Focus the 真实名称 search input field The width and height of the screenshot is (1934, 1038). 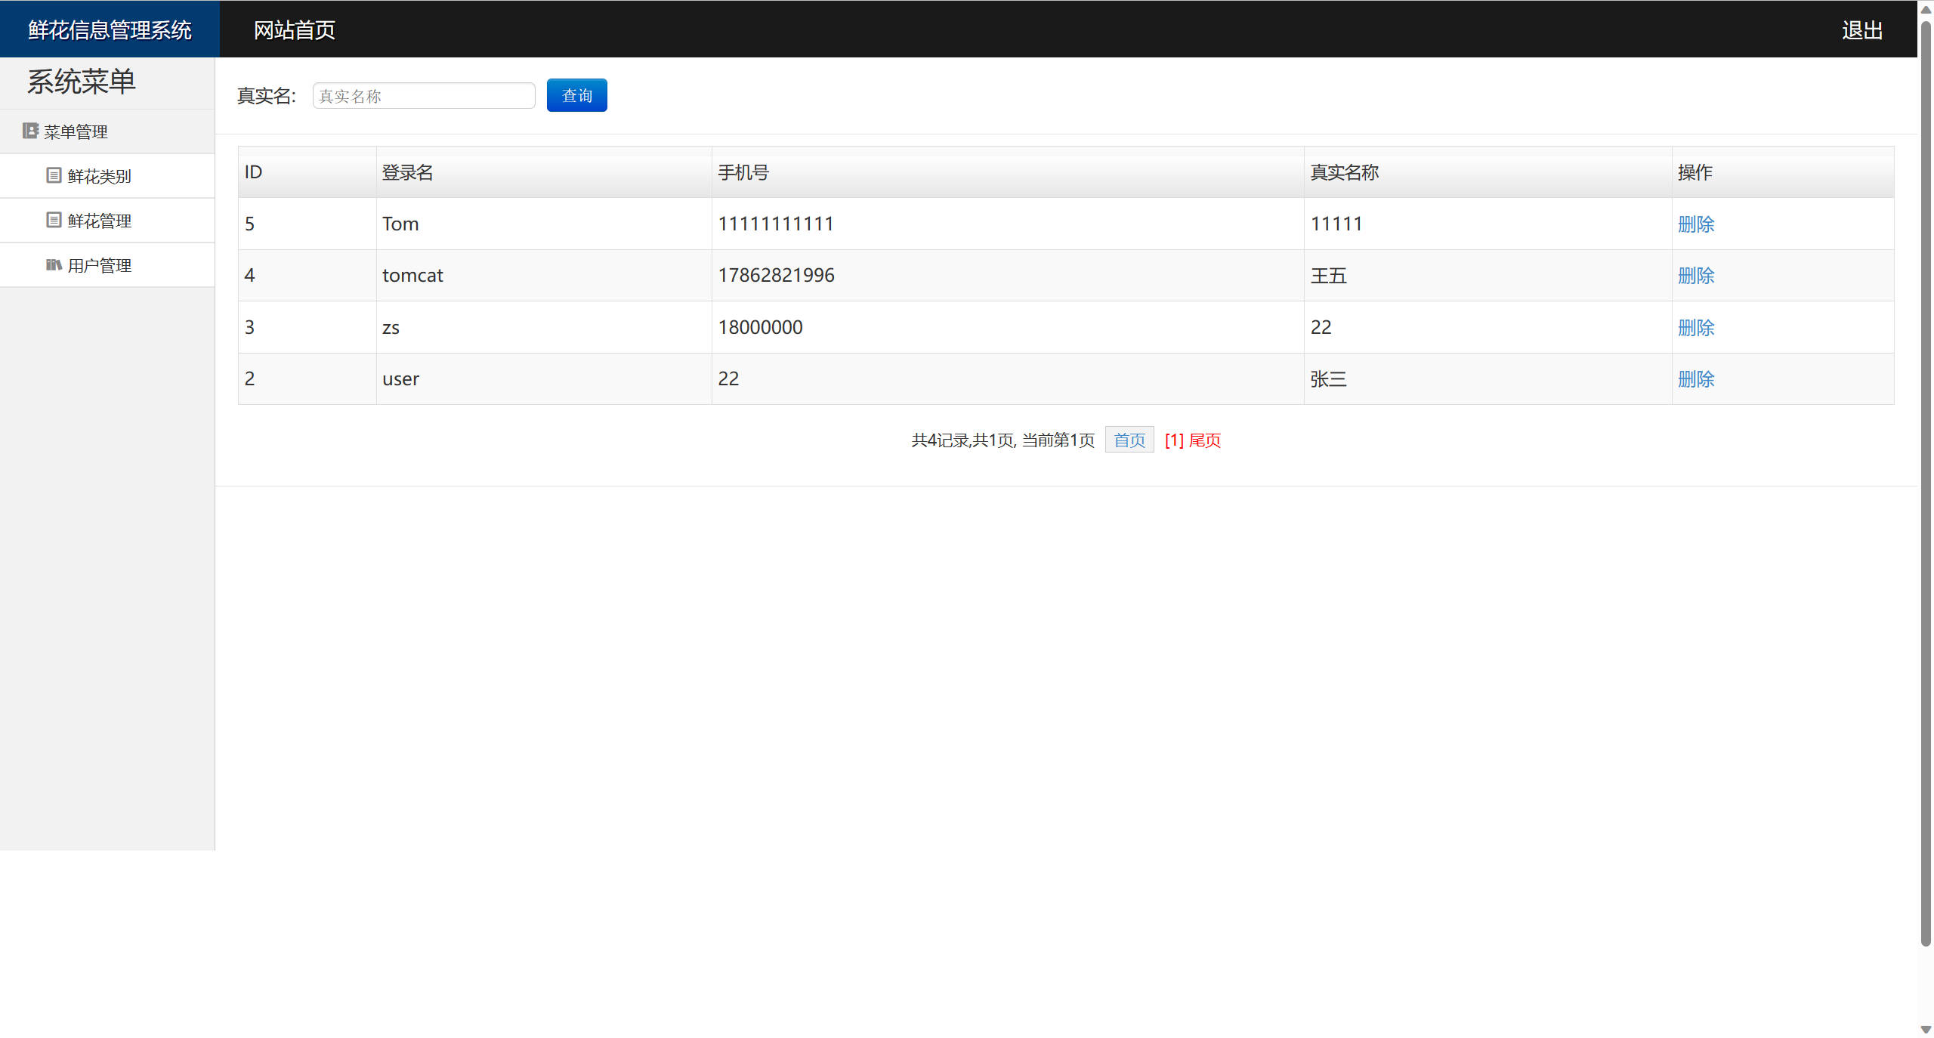click(423, 96)
